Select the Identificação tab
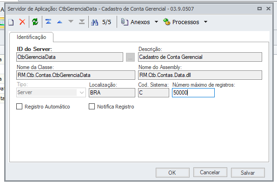This screenshot has width=277, height=184. tap(31, 37)
